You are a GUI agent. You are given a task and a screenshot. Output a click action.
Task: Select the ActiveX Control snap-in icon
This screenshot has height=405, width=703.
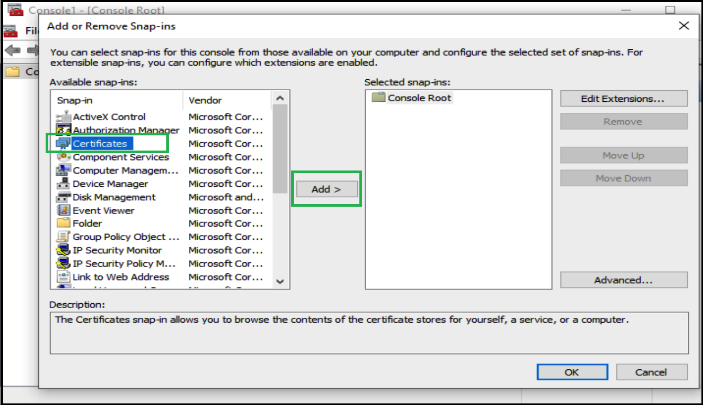(x=63, y=117)
